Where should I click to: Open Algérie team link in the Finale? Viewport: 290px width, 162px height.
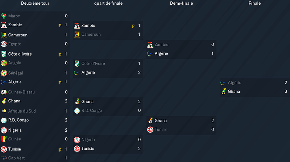(x=234, y=83)
